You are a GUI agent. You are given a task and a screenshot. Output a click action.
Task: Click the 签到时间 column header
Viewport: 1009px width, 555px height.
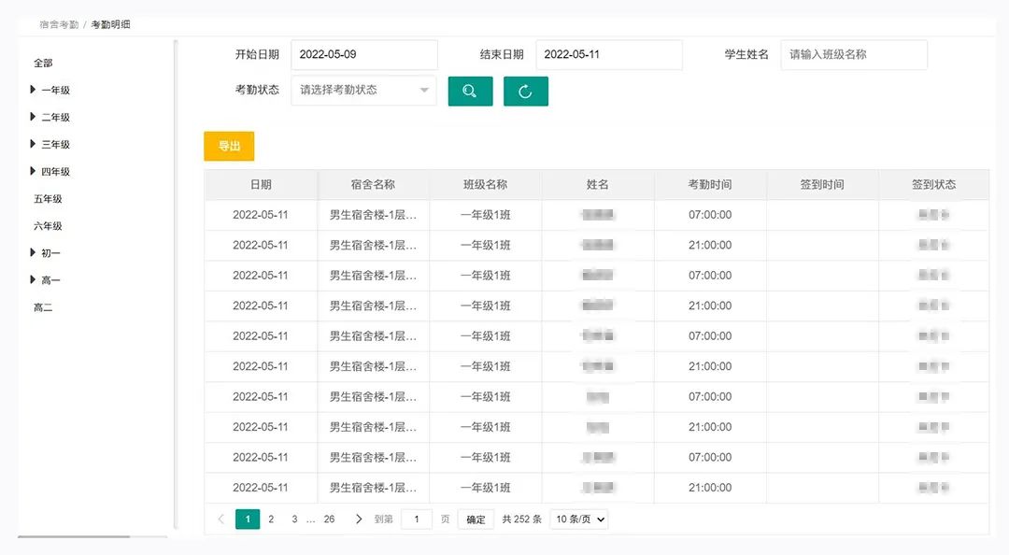(x=822, y=185)
